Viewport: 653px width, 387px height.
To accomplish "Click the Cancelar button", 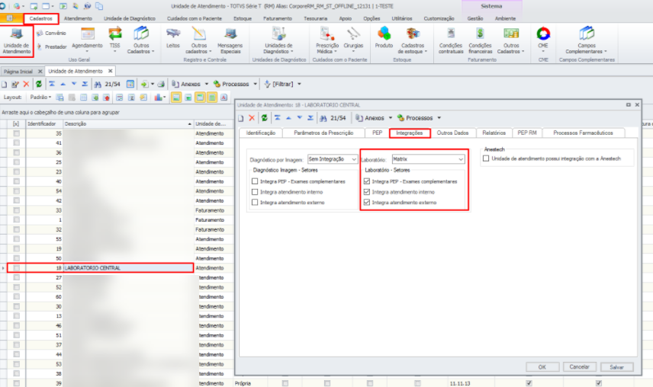I will tap(579, 367).
